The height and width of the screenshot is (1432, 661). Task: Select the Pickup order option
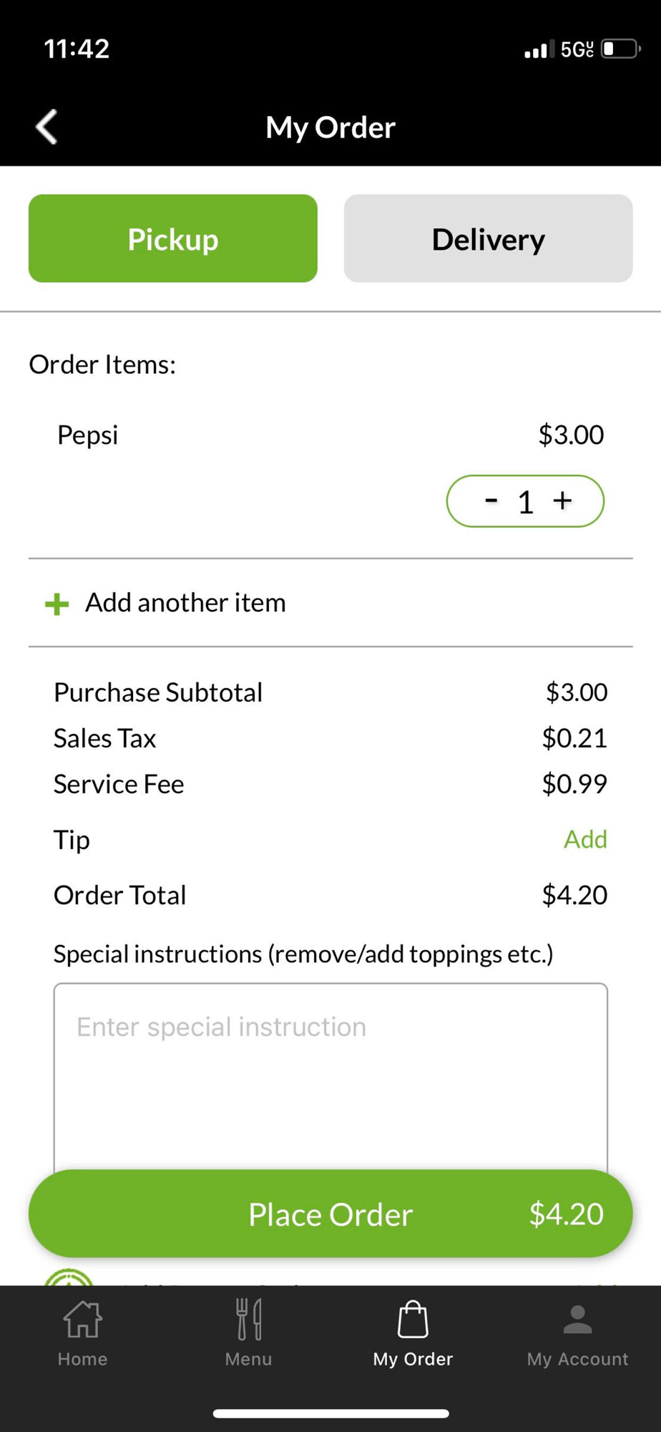173,238
